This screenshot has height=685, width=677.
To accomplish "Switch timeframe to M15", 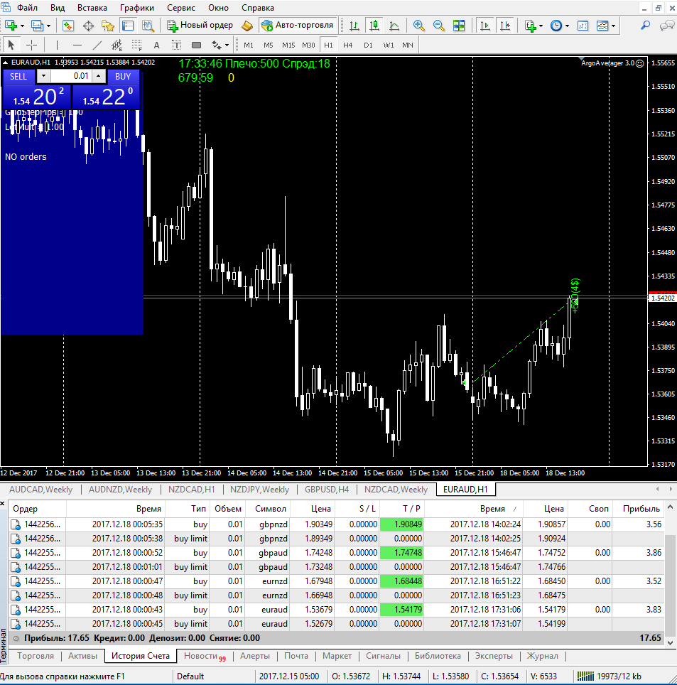I will coord(288,45).
